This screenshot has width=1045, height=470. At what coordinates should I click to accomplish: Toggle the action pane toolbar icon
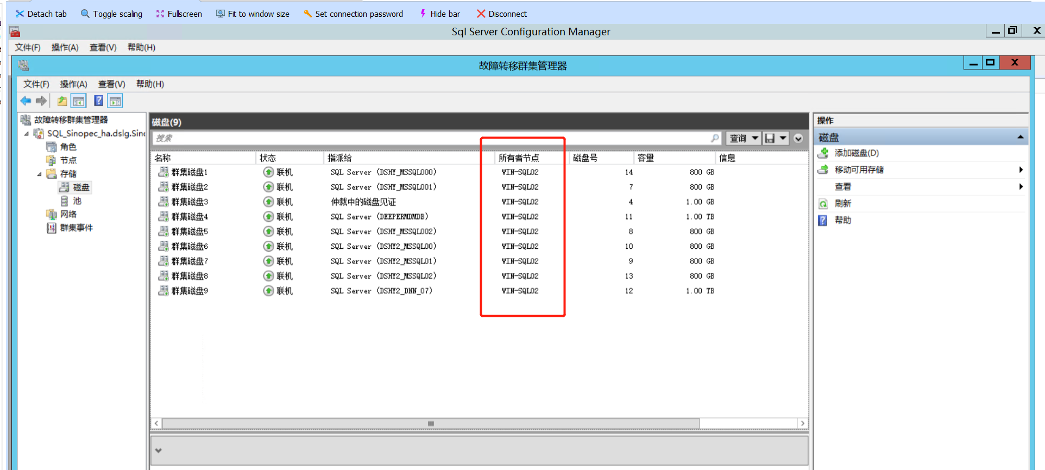tap(115, 101)
